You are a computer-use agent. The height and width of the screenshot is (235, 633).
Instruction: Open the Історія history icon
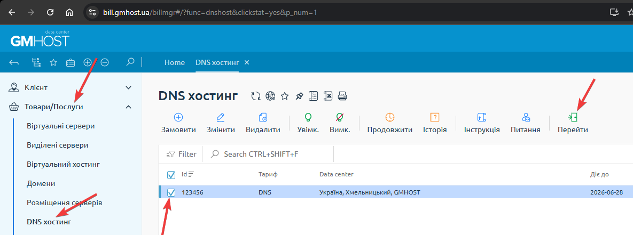[x=435, y=117]
